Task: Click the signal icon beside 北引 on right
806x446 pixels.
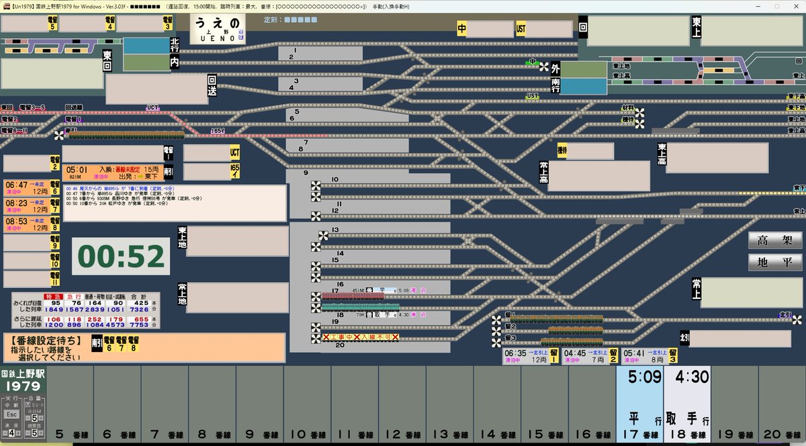Action: pyautogui.click(x=796, y=320)
